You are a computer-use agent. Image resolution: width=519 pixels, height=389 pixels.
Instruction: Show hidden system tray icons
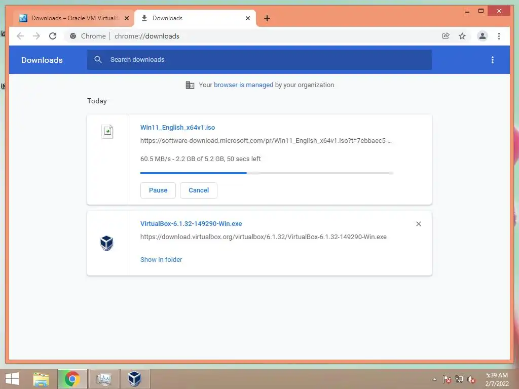(434, 379)
